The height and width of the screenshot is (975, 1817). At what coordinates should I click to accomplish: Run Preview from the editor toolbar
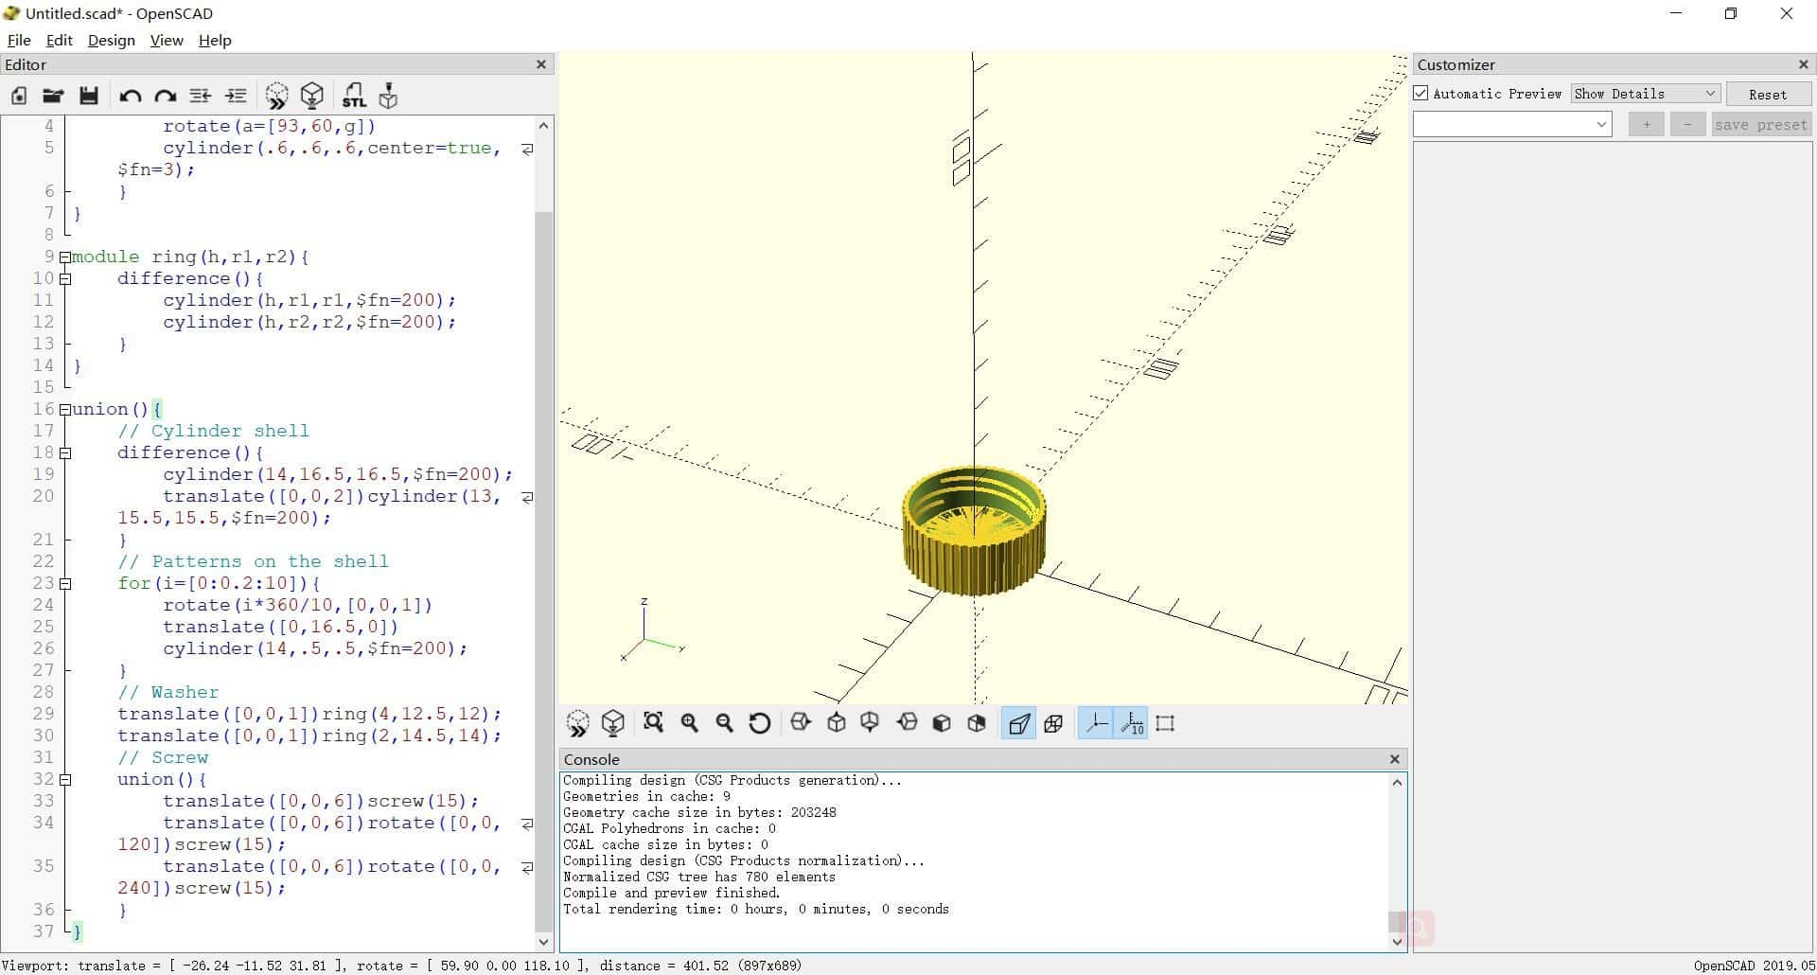click(x=276, y=96)
